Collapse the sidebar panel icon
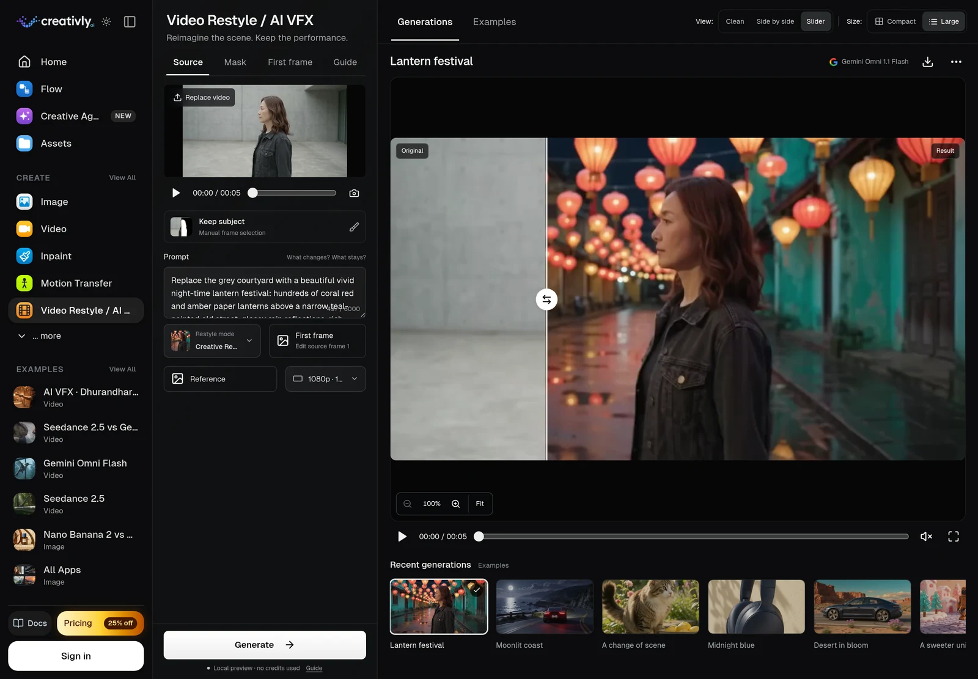Viewport: 978px width, 679px height. [x=130, y=21]
